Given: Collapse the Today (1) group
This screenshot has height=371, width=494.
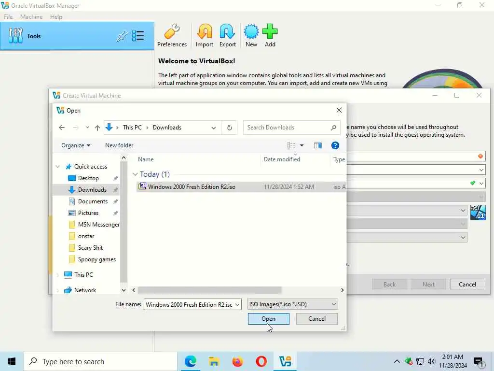Looking at the screenshot, I should tap(135, 174).
